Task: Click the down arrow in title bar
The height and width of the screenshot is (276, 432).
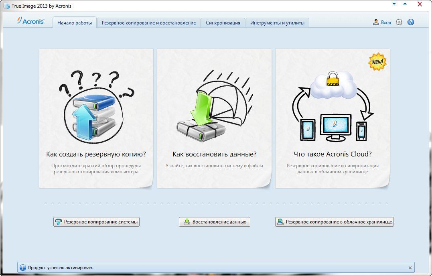Action: coord(394,4)
